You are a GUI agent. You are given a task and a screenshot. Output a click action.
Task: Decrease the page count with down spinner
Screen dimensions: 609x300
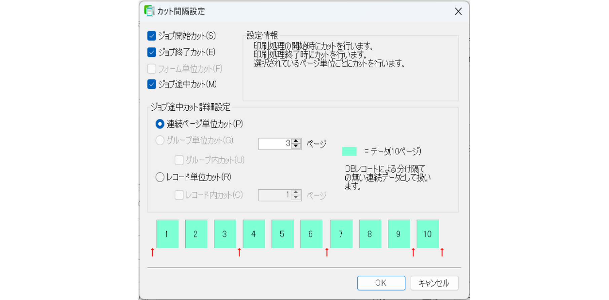(296, 146)
